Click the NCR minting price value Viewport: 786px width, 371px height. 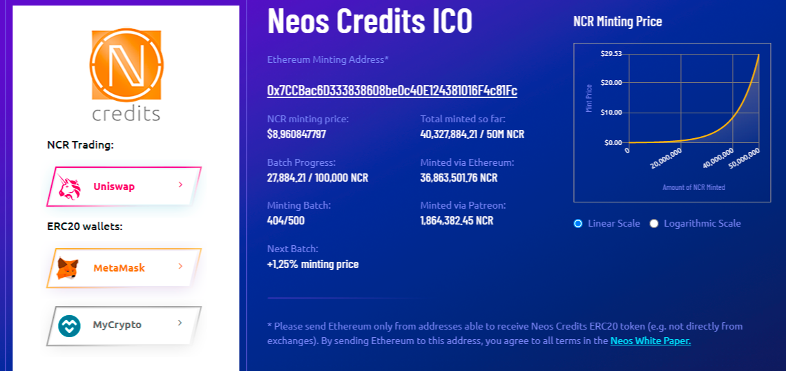(x=296, y=134)
